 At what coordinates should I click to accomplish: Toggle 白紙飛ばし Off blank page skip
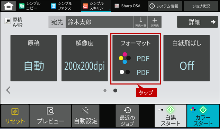(186, 58)
